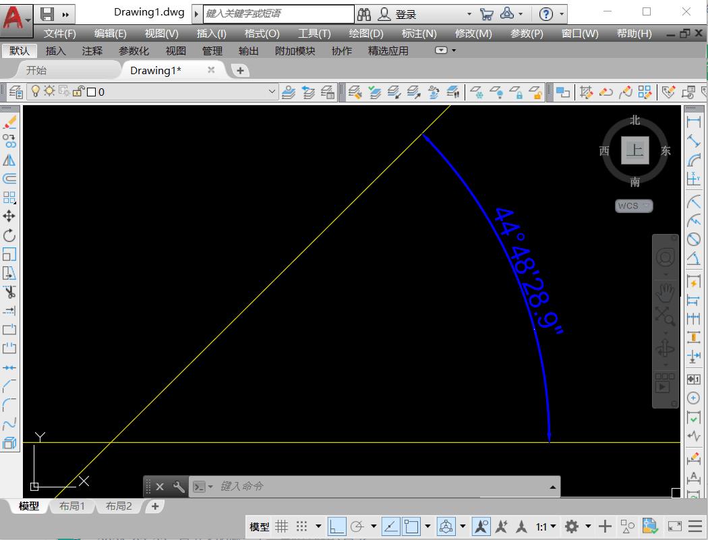708x540 pixels.
Task: Activate the Rotate tool
Action: (x=9, y=235)
